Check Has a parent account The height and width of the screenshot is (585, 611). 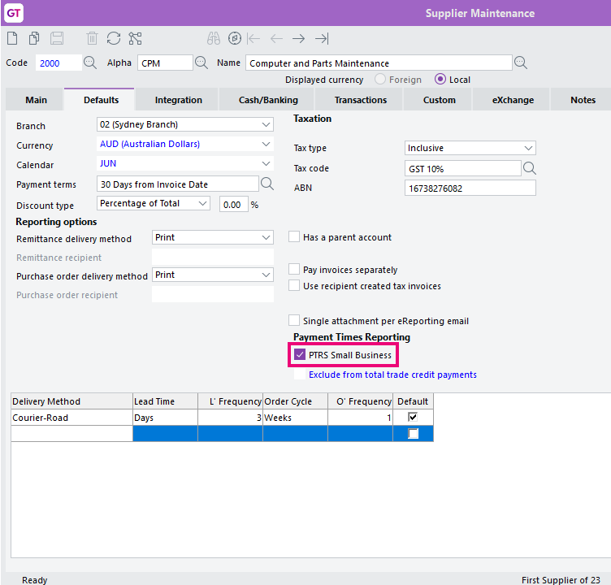pos(294,237)
